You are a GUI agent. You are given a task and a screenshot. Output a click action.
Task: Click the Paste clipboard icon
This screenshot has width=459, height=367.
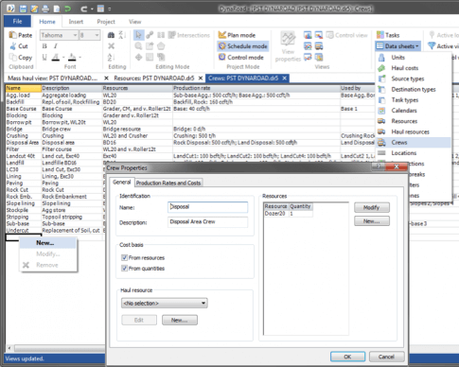coord(12,35)
